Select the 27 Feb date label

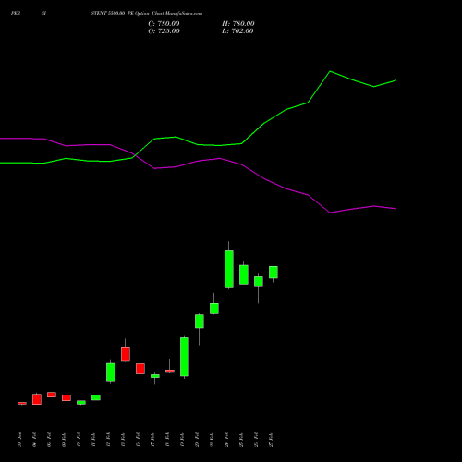click(271, 440)
